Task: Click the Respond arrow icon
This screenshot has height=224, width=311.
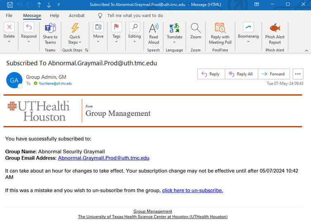Action: pyautogui.click(x=29, y=27)
